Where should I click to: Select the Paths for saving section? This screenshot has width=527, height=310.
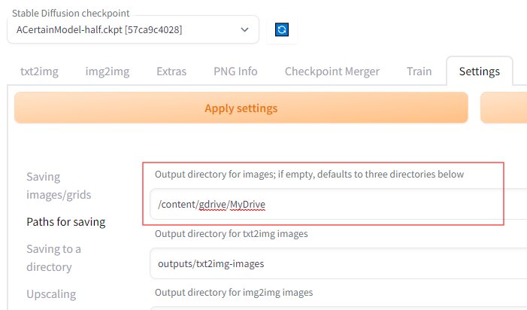[66, 222]
